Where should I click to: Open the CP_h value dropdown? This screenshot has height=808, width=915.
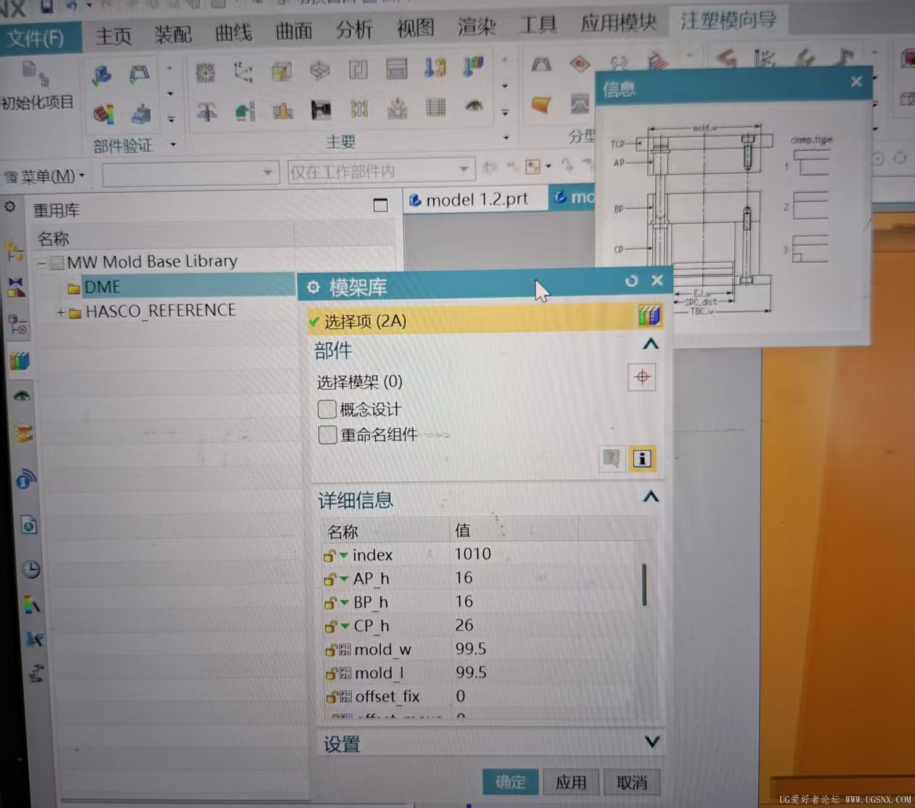345,626
